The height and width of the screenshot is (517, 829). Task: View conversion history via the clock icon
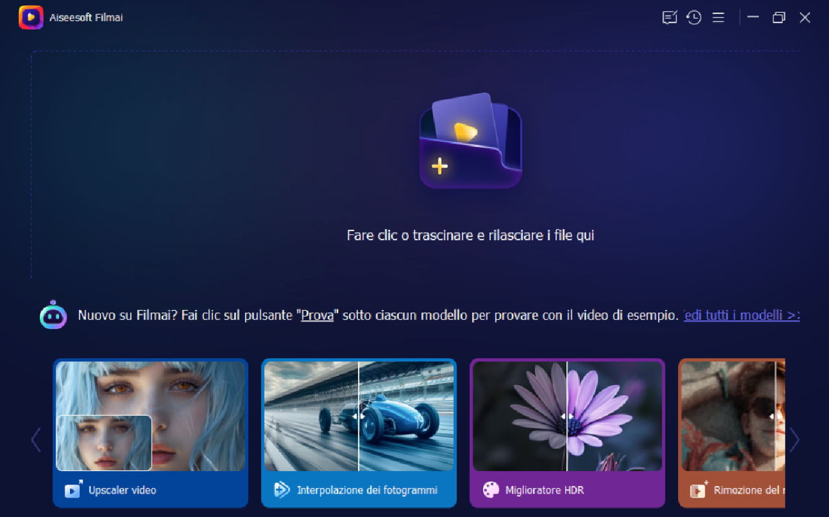[694, 17]
